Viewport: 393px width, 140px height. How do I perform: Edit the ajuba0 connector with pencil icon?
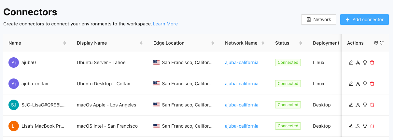point(351,63)
